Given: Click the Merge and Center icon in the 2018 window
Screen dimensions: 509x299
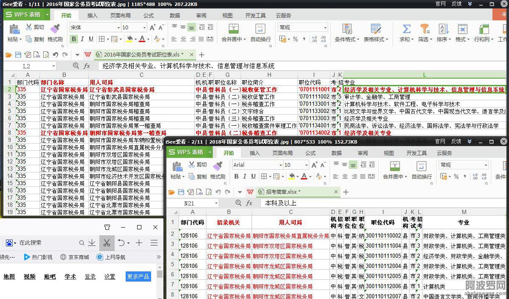Looking at the screenshot, I should tap(395, 166).
